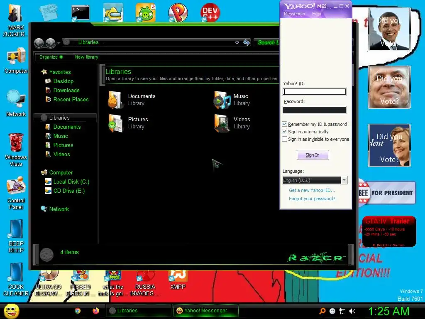Collapse the Favorites group in navigation pane
This screenshot has width=425, height=319.
[x=60, y=72]
